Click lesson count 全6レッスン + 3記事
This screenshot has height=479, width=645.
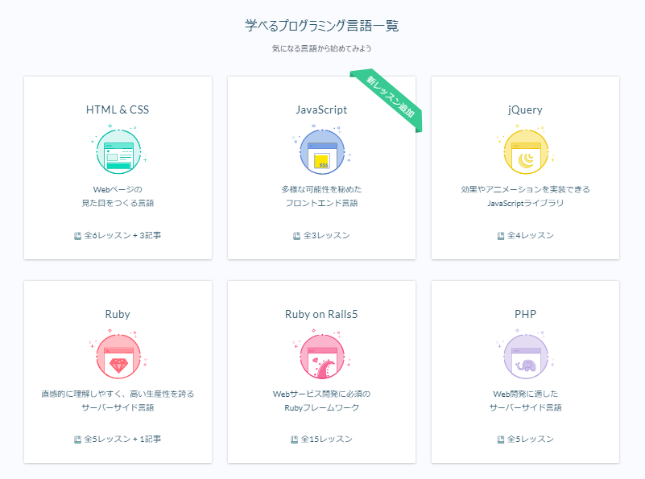(122, 236)
